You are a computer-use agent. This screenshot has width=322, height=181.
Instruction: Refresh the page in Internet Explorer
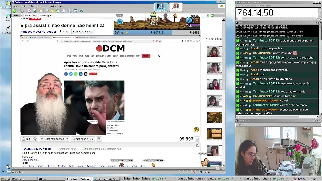(35, 11)
